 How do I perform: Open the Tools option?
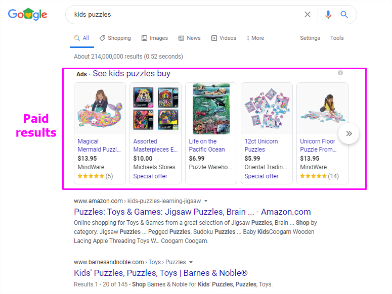pos(337,38)
